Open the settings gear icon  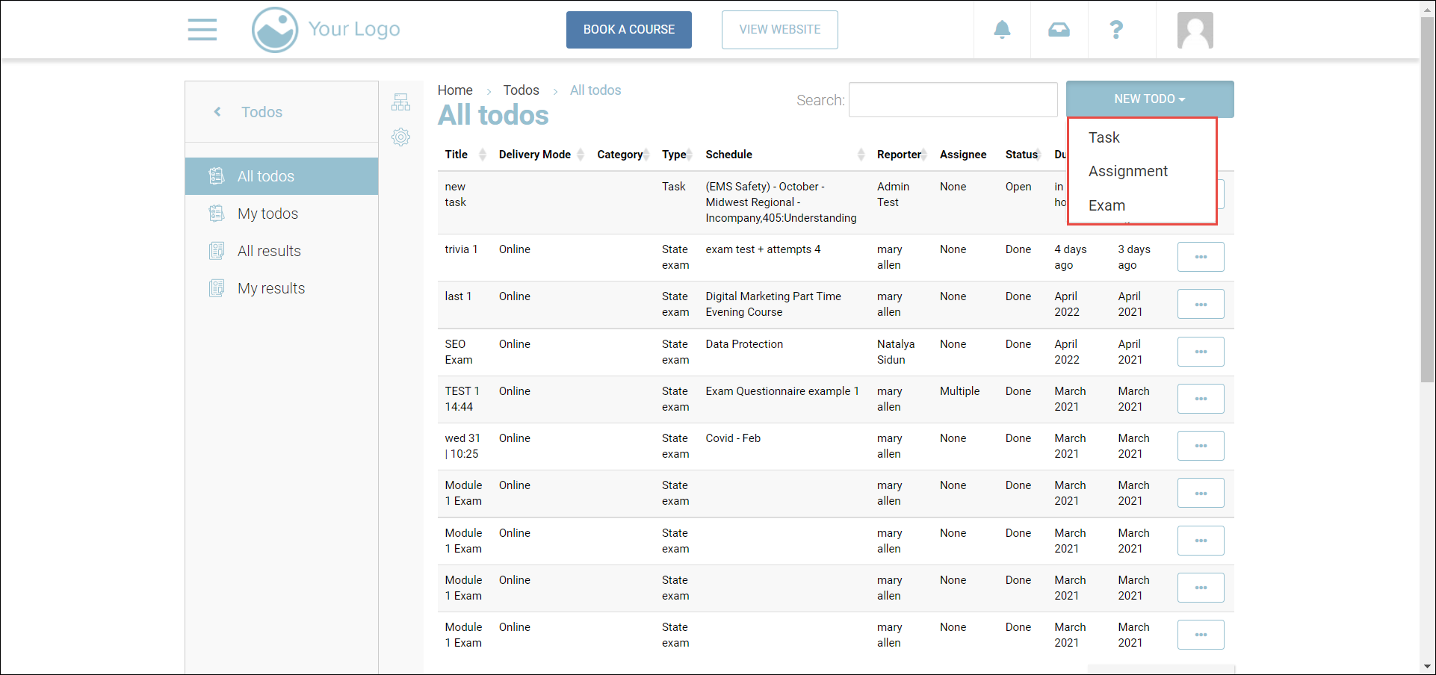click(x=400, y=137)
